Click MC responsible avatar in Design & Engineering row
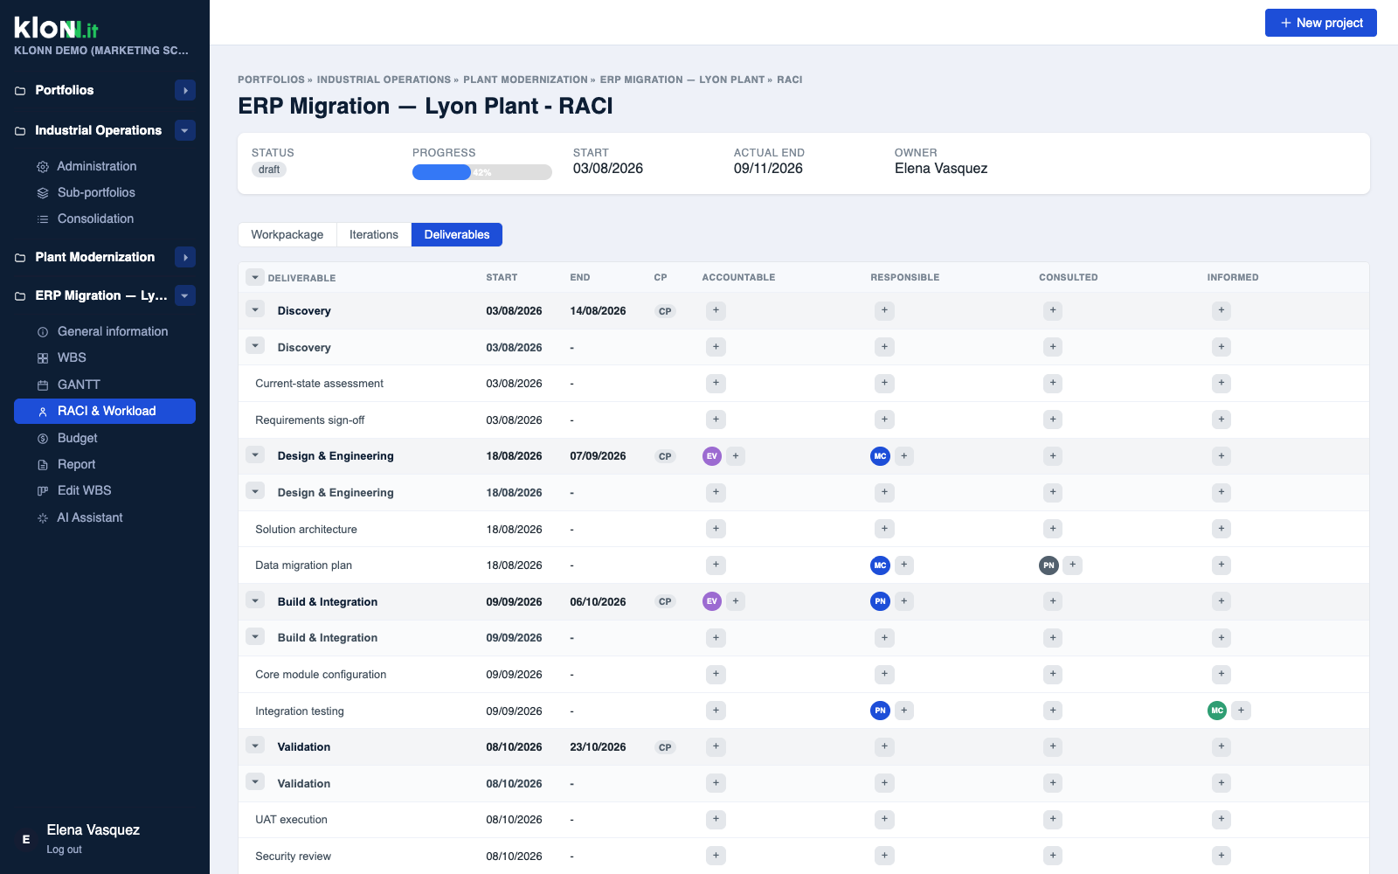1398x874 pixels. click(x=880, y=456)
